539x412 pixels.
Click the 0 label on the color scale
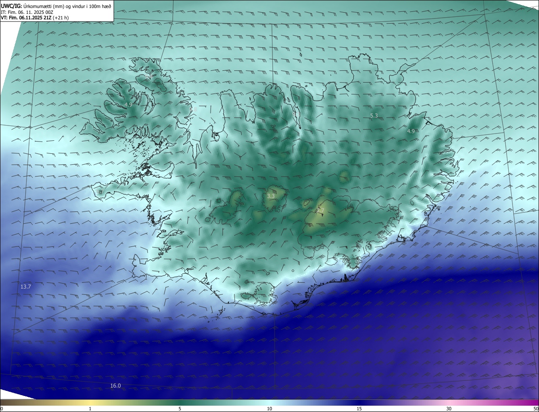click(x=2, y=409)
